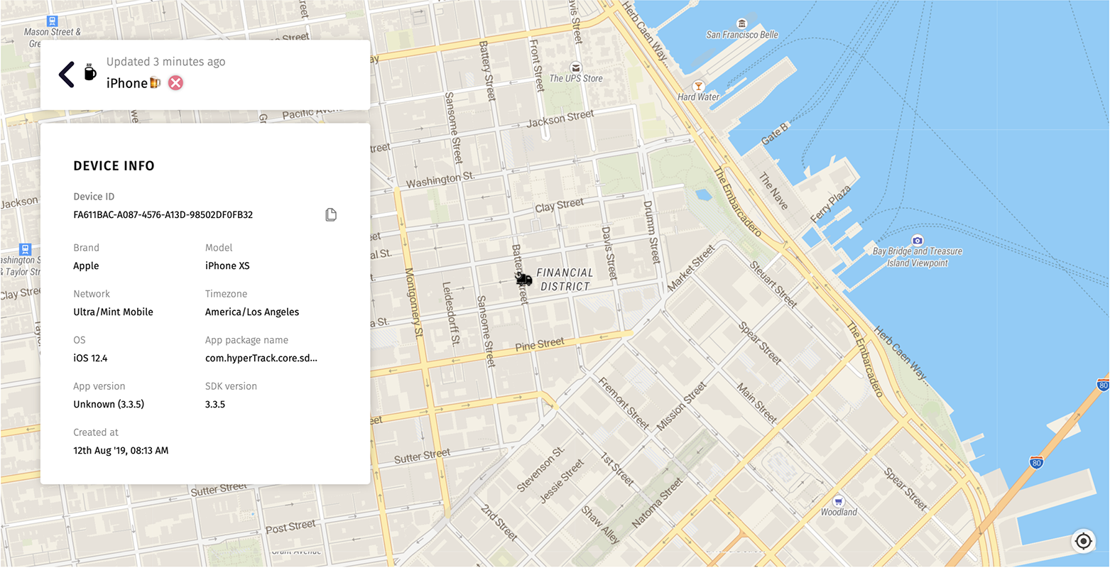Click the DEVICE INFO heading
Viewport: 1110px width, 568px height.
point(114,165)
